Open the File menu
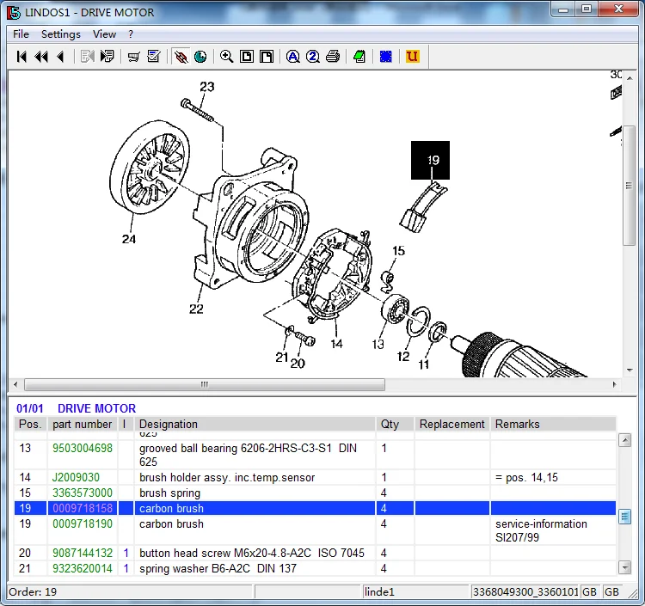 pos(21,34)
